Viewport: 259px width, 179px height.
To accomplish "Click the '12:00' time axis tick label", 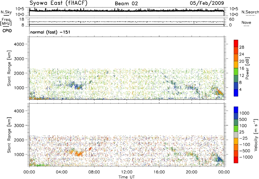I will pos(127,172).
